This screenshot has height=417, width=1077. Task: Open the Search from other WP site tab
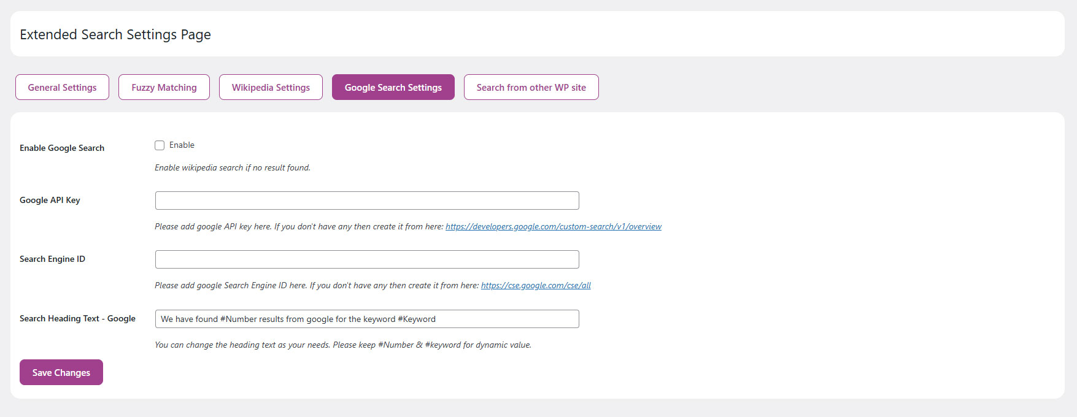pyautogui.click(x=531, y=87)
